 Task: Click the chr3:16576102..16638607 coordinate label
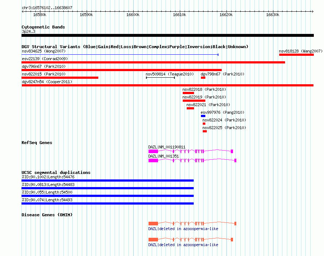pos(47,8)
